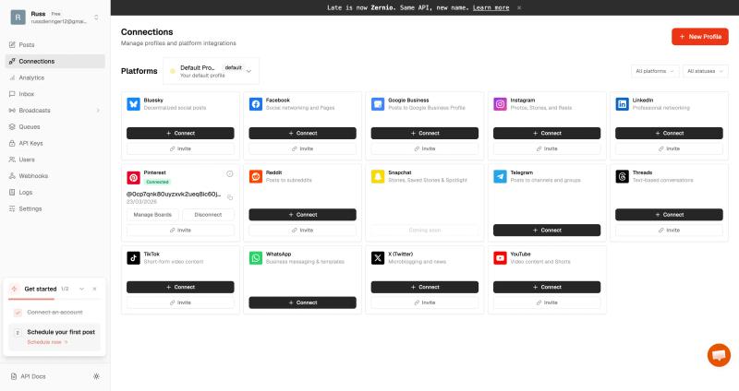Image resolution: width=739 pixels, height=391 pixels.
Task: Open Settings in sidebar
Action: [x=55, y=209]
